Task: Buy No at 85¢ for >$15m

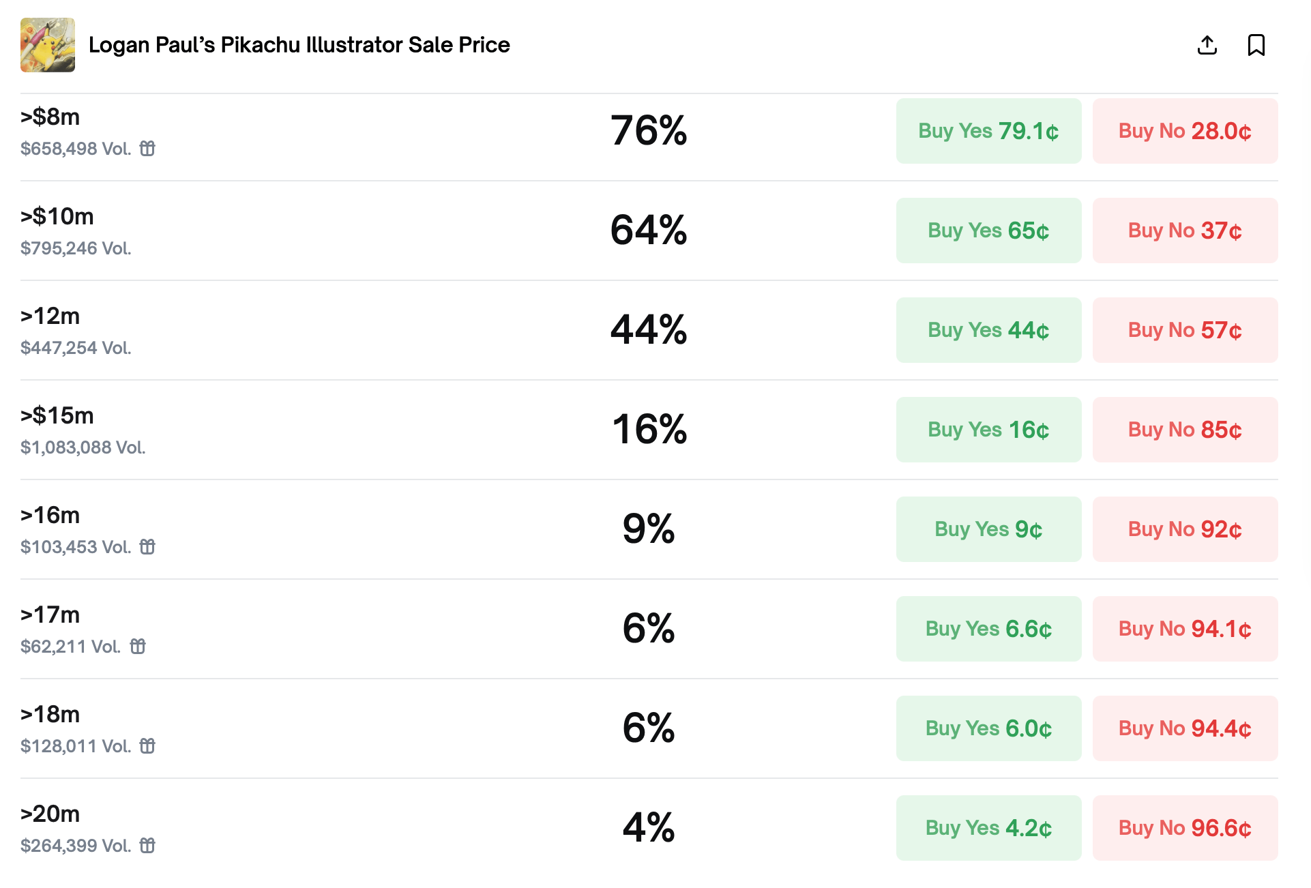Action: pyautogui.click(x=1185, y=430)
